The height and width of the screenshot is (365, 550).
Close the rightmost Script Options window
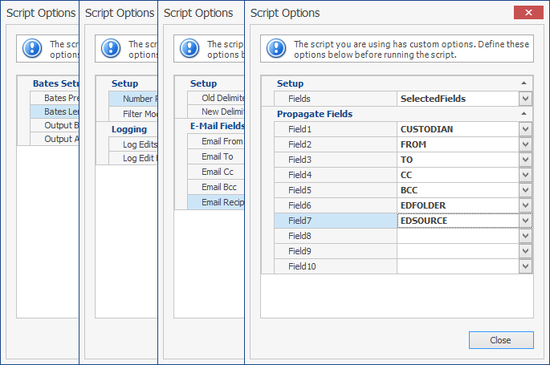coord(528,13)
